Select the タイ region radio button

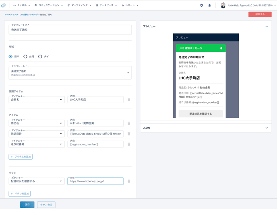coord(40,57)
